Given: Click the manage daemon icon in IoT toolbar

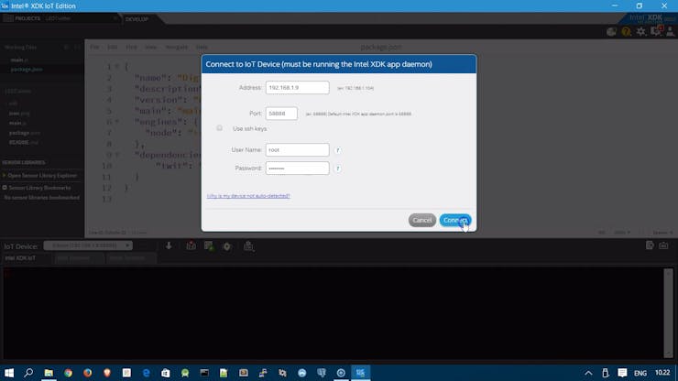Looking at the screenshot, I should pyautogui.click(x=248, y=245).
